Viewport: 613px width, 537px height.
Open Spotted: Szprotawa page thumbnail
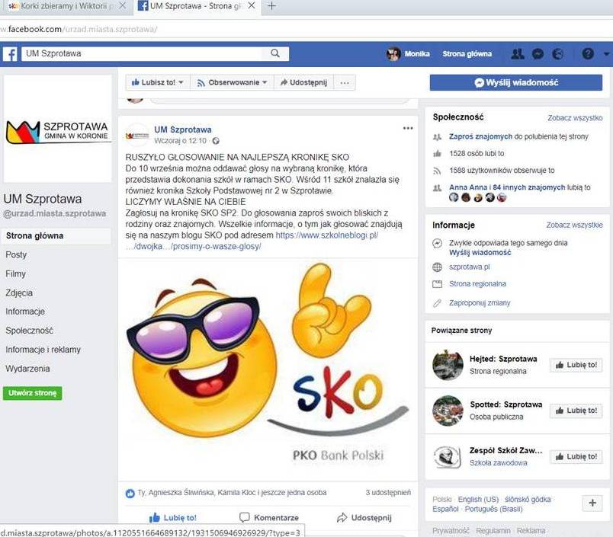[x=448, y=411]
